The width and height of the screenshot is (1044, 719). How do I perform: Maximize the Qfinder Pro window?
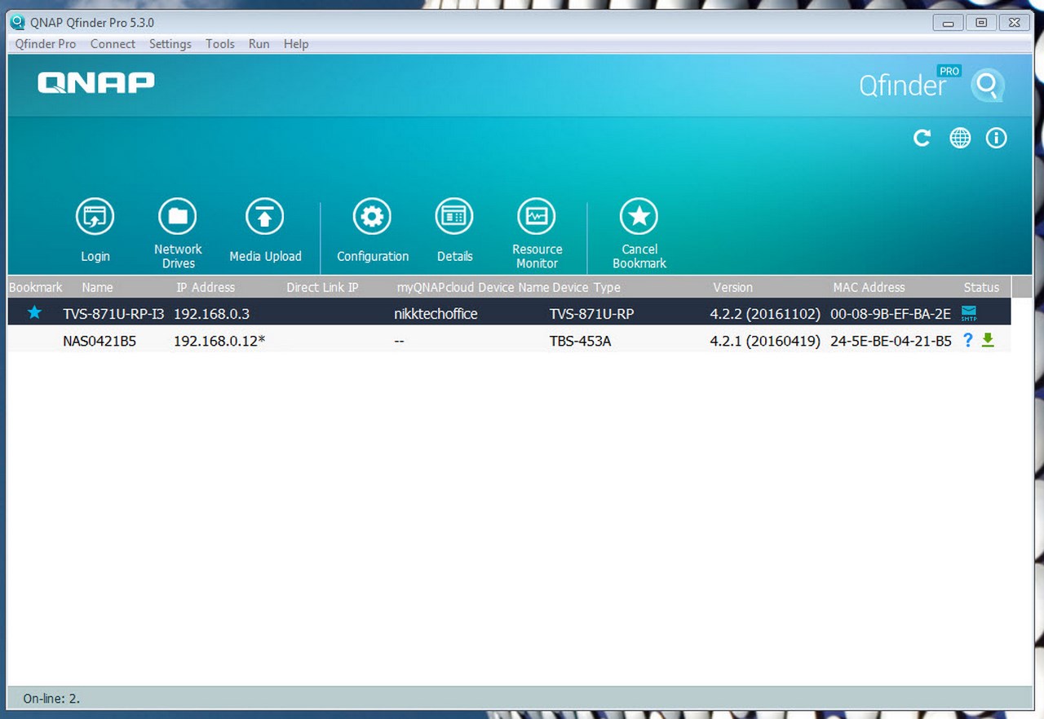point(981,22)
